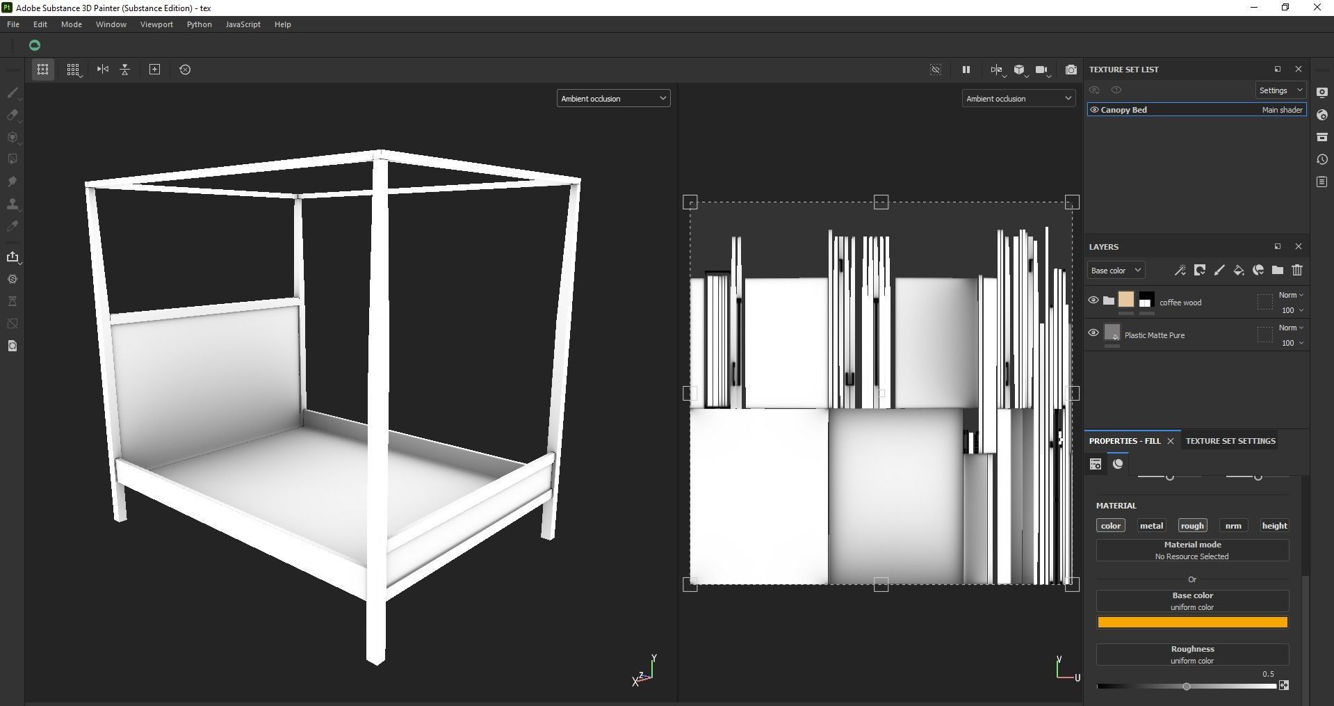This screenshot has height=706, width=1334.
Task: Open the Mode menu
Action: point(72,24)
